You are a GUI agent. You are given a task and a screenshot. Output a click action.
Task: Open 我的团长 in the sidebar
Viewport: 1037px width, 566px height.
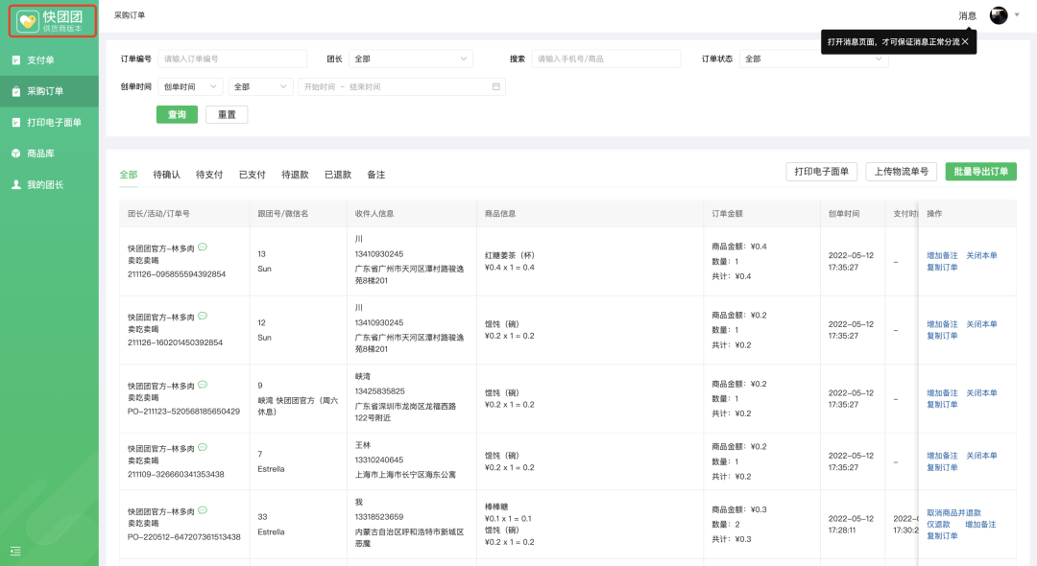[x=44, y=184]
